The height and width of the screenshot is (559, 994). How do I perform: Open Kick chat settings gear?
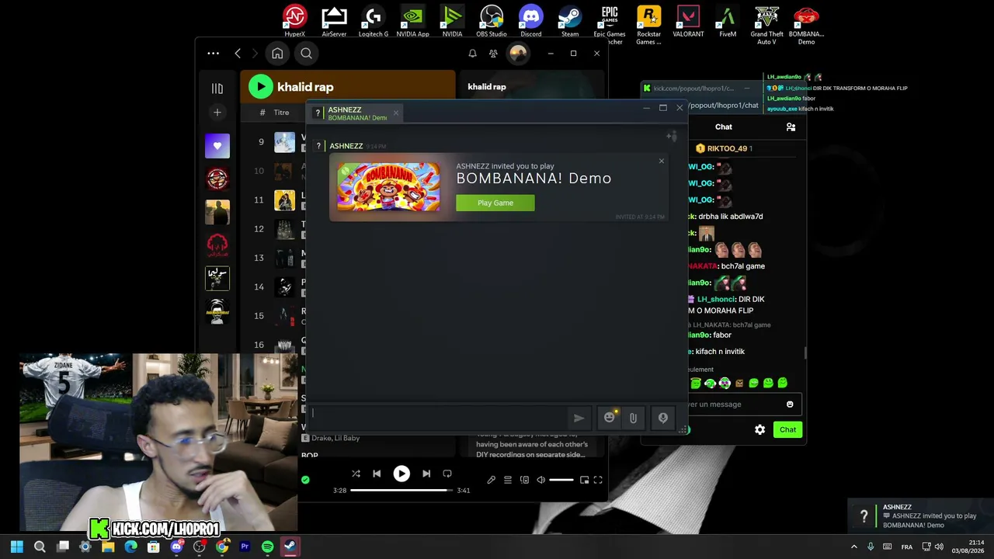coord(760,429)
